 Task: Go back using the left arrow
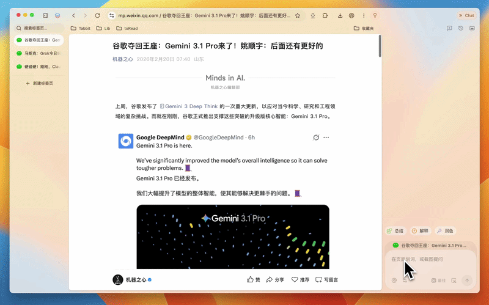pyautogui.click(x=73, y=15)
